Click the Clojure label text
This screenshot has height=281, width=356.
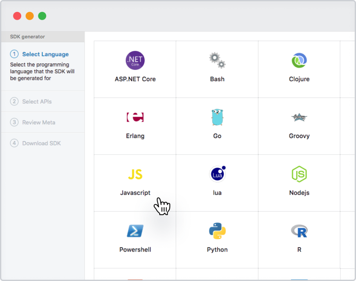click(299, 79)
